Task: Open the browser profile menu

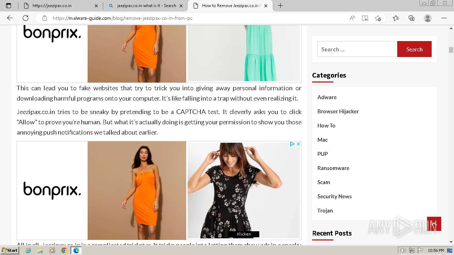Action: coord(428,18)
